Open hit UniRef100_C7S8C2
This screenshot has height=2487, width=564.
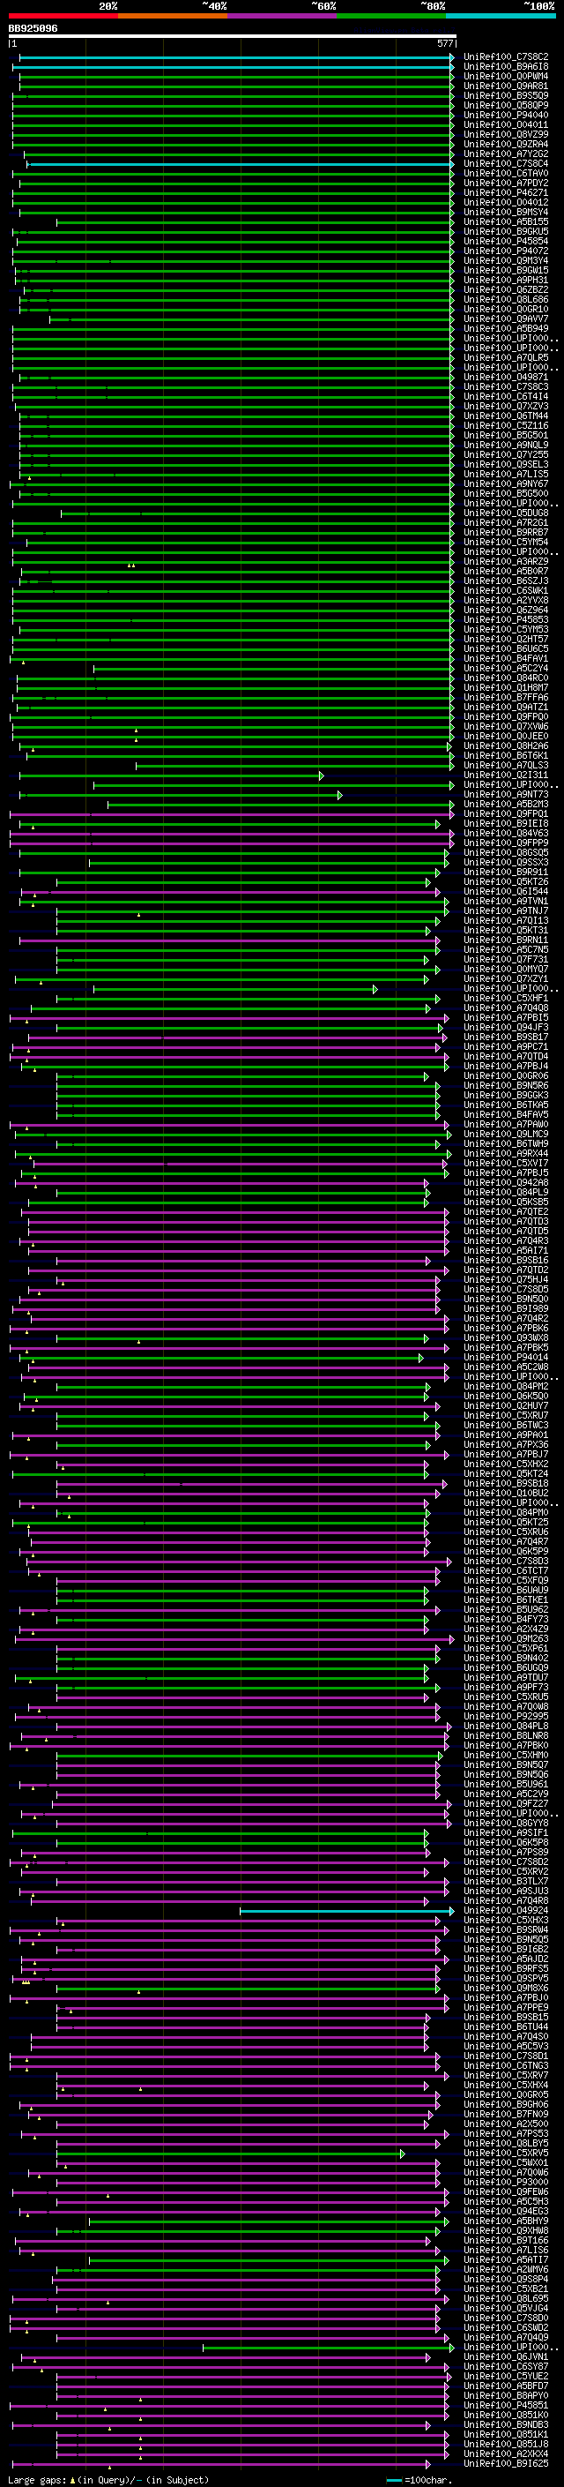[506, 58]
